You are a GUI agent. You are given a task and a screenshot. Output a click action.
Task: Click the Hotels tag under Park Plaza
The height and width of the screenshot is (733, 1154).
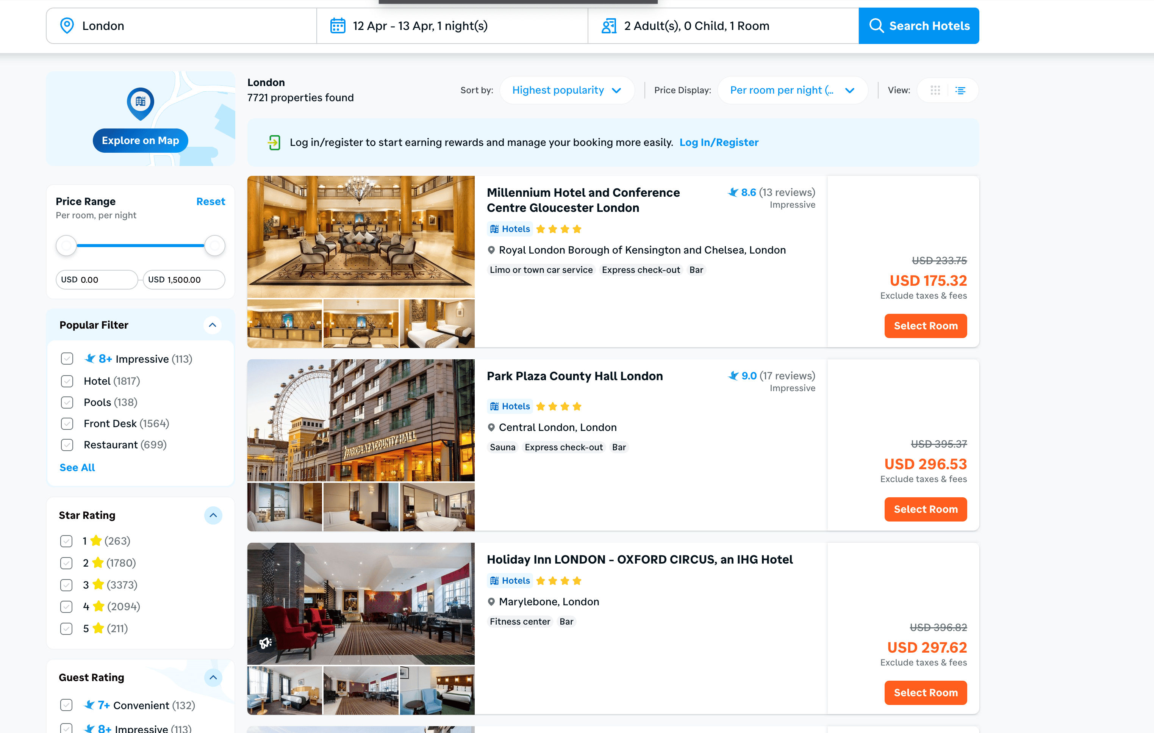pos(510,407)
